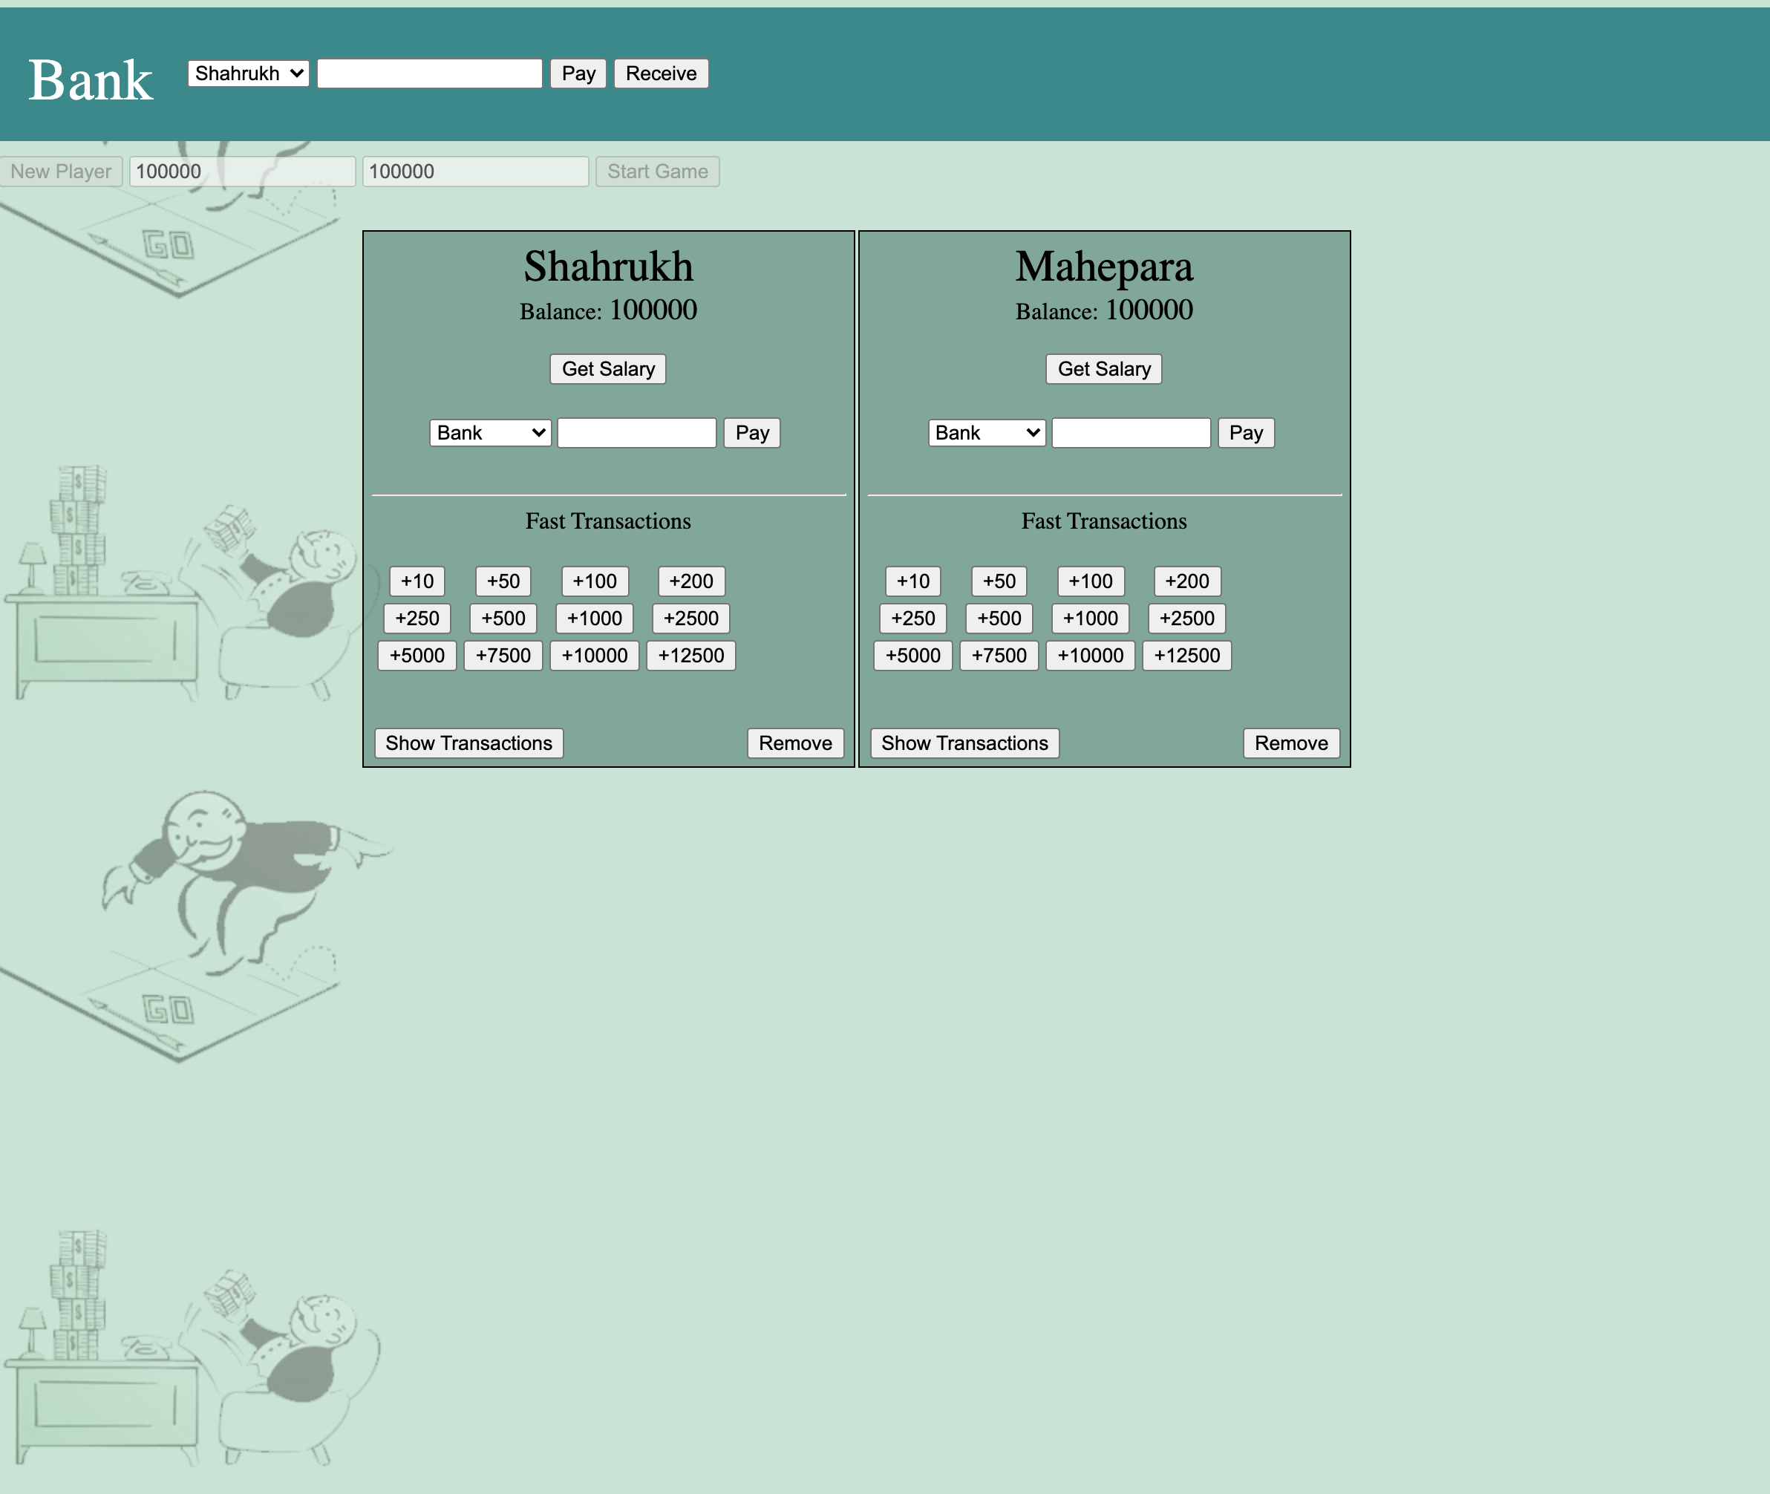Show Transactions for Shahrukh
Image resolution: width=1770 pixels, height=1494 pixels.
click(x=468, y=743)
